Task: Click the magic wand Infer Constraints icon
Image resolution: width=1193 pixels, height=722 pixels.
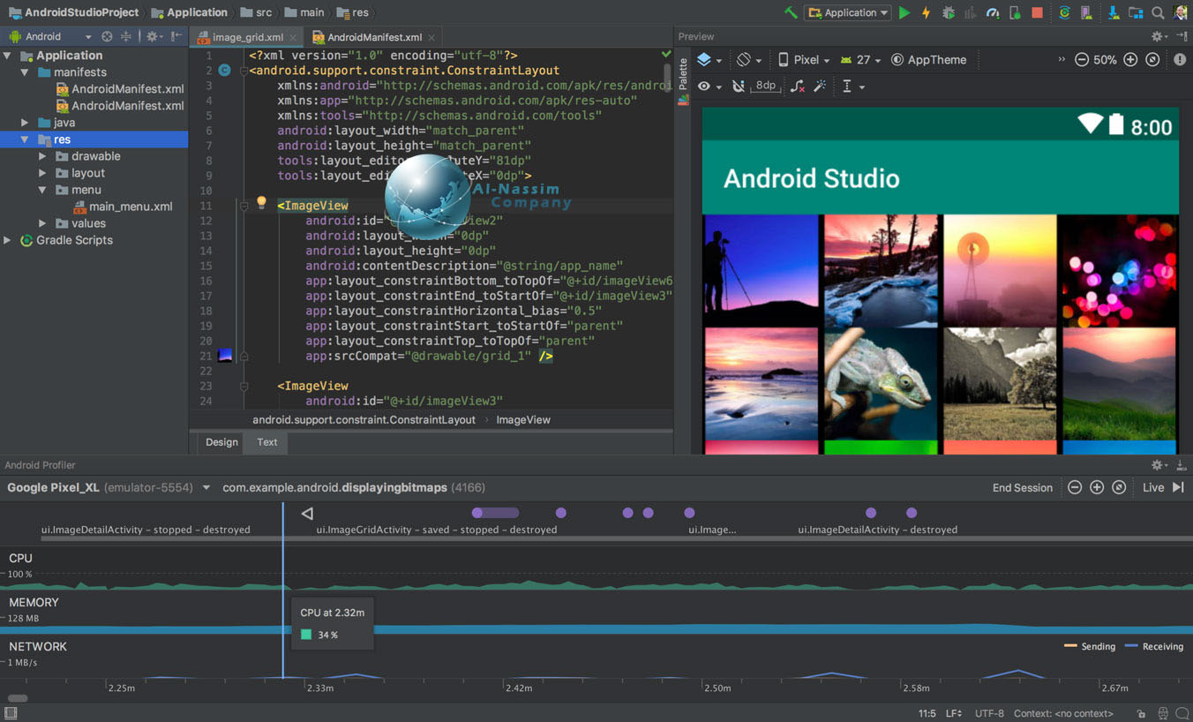Action: pyautogui.click(x=820, y=86)
